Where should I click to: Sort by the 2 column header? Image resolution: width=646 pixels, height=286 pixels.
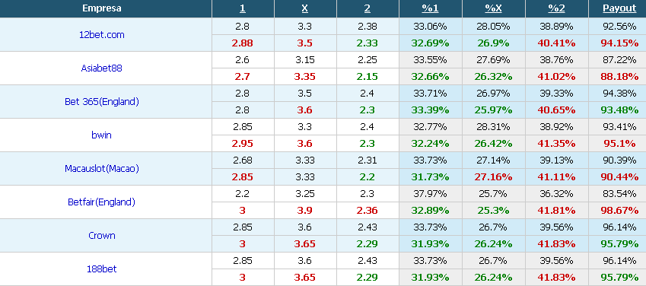(x=368, y=8)
